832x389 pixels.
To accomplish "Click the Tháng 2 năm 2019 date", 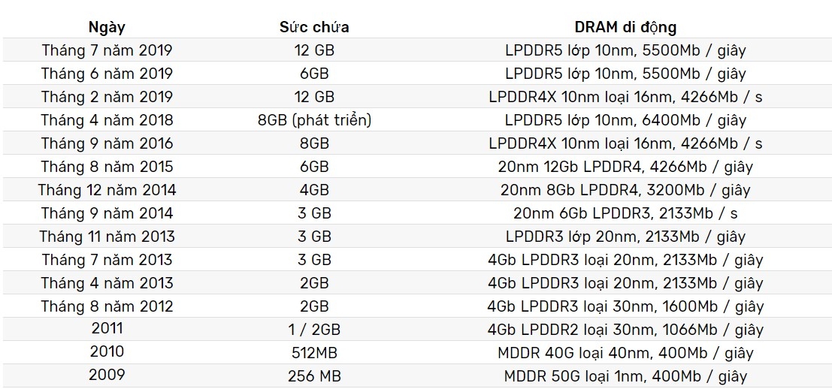I will (107, 97).
